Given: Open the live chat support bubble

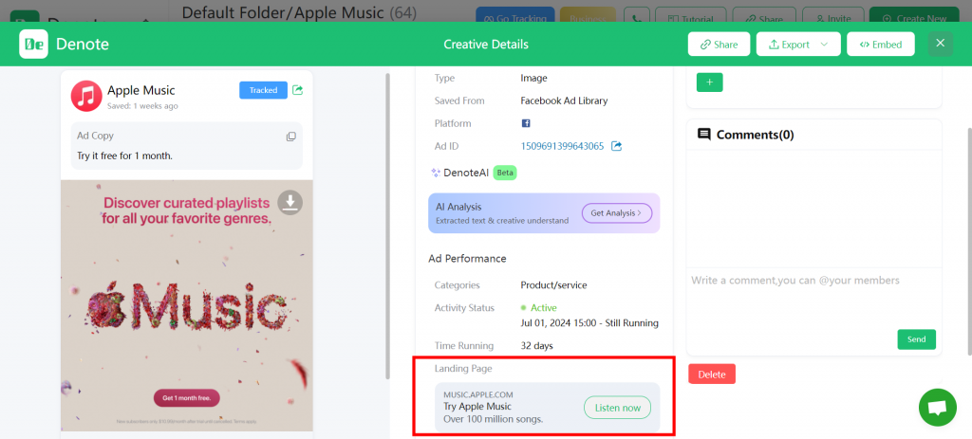Looking at the screenshot, I should click(937, 408).
